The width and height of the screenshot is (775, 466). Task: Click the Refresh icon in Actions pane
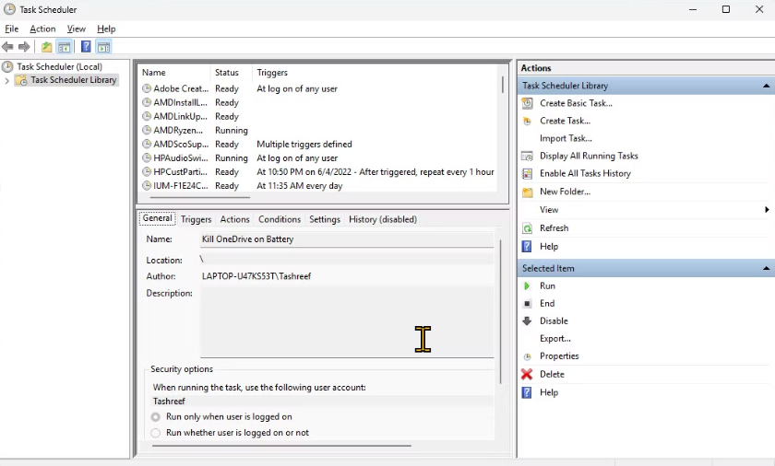527,228
